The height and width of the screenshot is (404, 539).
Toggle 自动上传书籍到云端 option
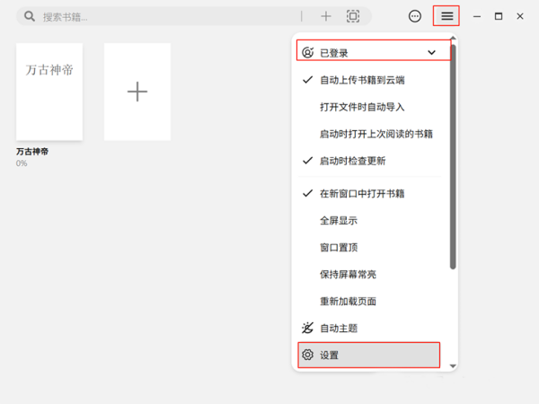click(x=368, y=80)
